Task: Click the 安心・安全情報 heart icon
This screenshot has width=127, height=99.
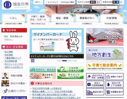Action: click(4, 47)
